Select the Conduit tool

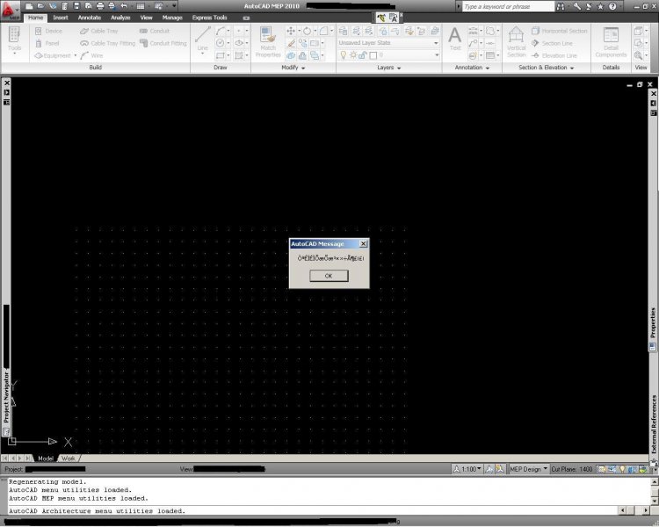[155, 31]
